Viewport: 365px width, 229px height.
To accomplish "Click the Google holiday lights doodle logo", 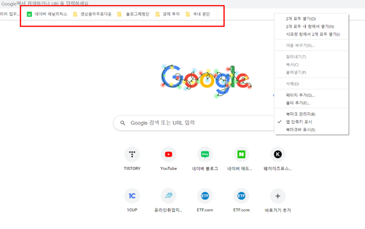I will coord(206,81).
